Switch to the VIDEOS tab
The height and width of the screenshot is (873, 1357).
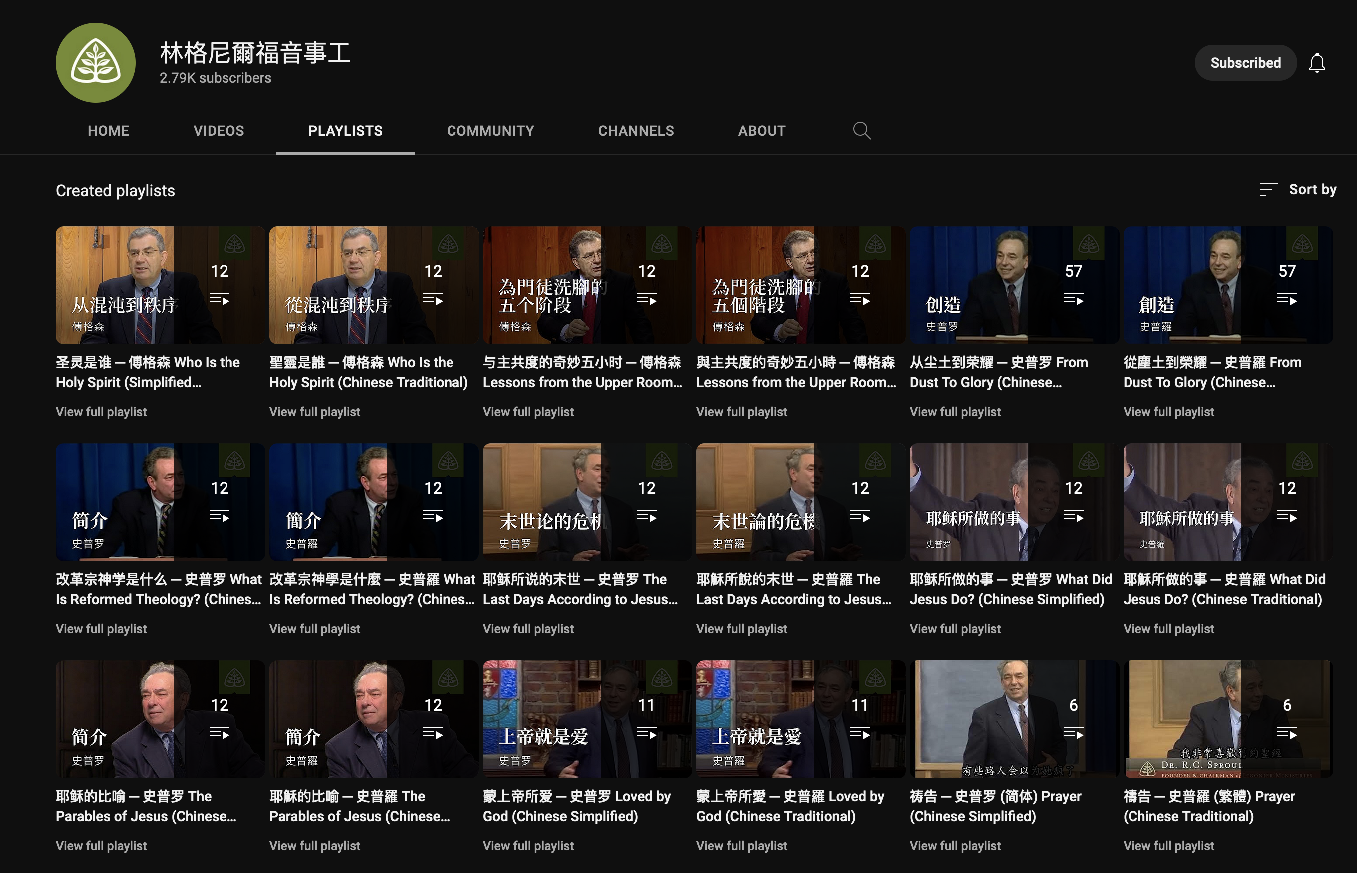pyautogui.click(x=219, y=131)
